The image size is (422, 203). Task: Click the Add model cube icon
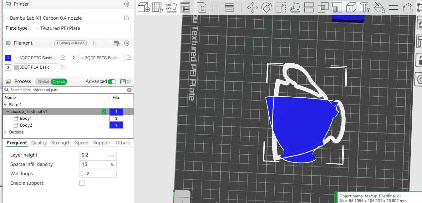[x=144, y=7]
